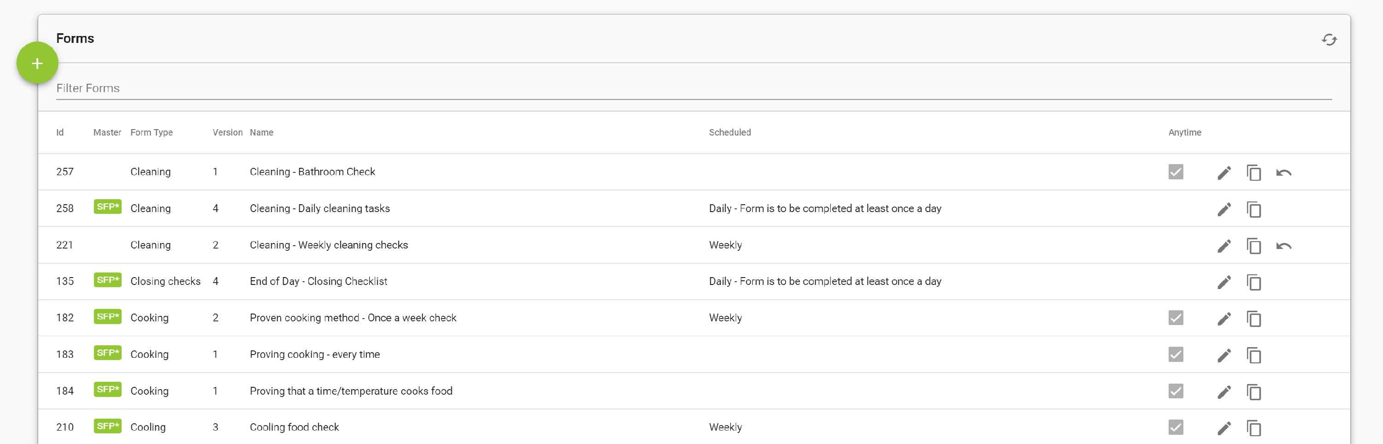
Task: Click SFP* badge on form 182
Action: (107, 316)
